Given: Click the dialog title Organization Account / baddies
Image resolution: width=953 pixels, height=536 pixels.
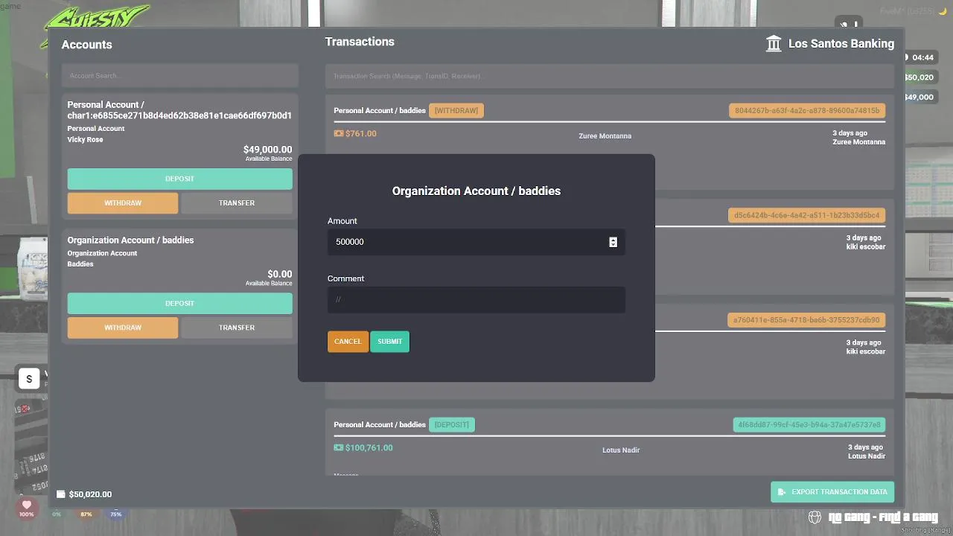Looking at the screenshot, I should click(x=476, y=191).
